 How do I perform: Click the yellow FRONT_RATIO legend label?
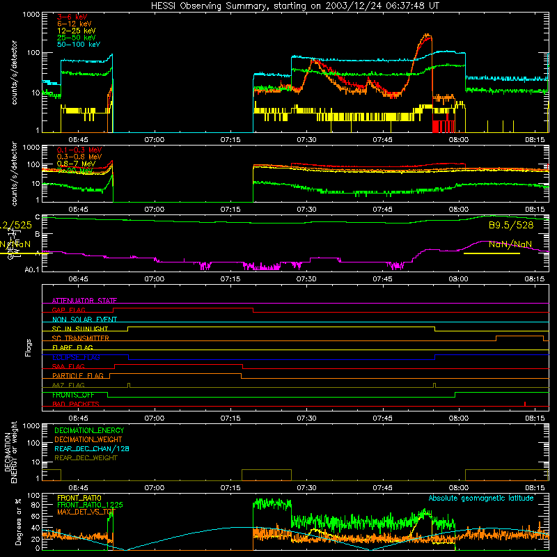[79, 498]
